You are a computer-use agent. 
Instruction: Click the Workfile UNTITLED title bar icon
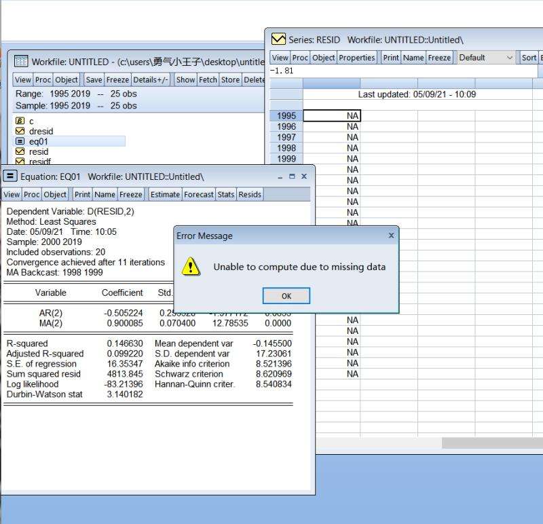pos(21,62)
